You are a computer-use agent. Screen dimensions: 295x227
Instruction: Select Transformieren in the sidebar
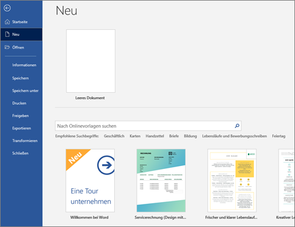pyautogui.click(x=24, y=141)
